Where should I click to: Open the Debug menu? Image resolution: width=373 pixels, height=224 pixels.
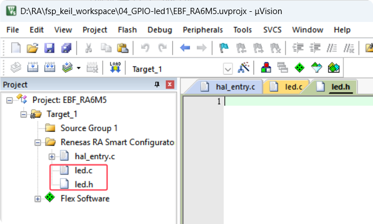pyautogui.click(x=160, y=30)
